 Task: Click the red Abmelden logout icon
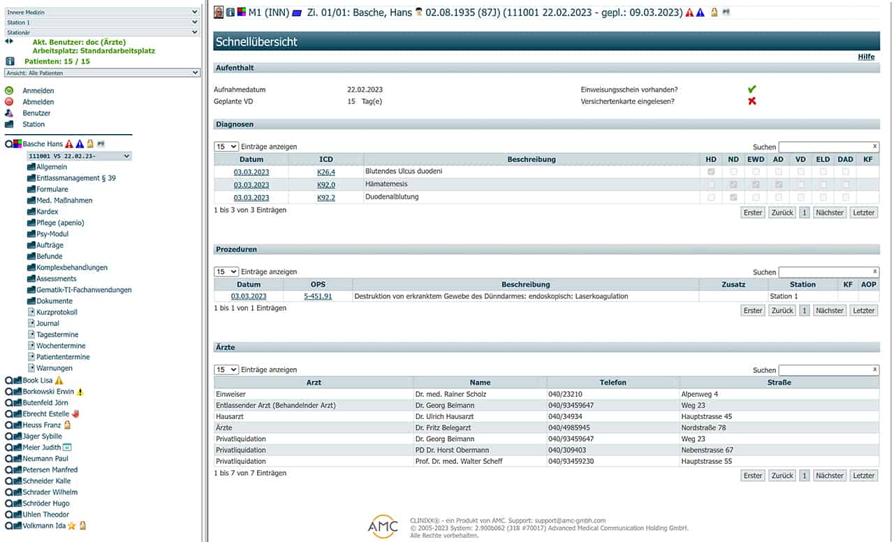point(9,102)
